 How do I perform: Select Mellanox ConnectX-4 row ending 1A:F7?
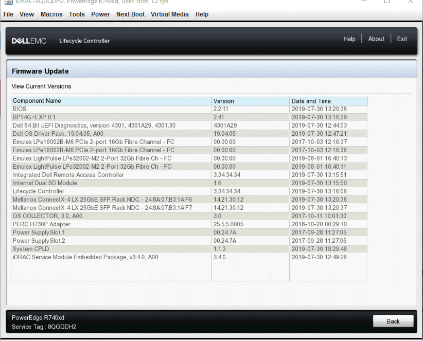click(189, 208)
